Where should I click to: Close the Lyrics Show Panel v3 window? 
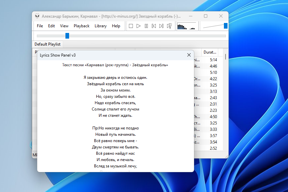tap(189, 55)
